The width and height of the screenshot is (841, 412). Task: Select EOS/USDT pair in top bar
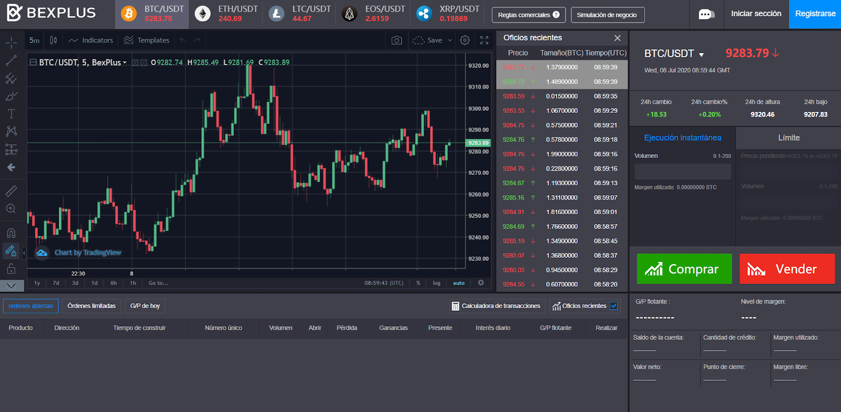(x=373, y=14)
